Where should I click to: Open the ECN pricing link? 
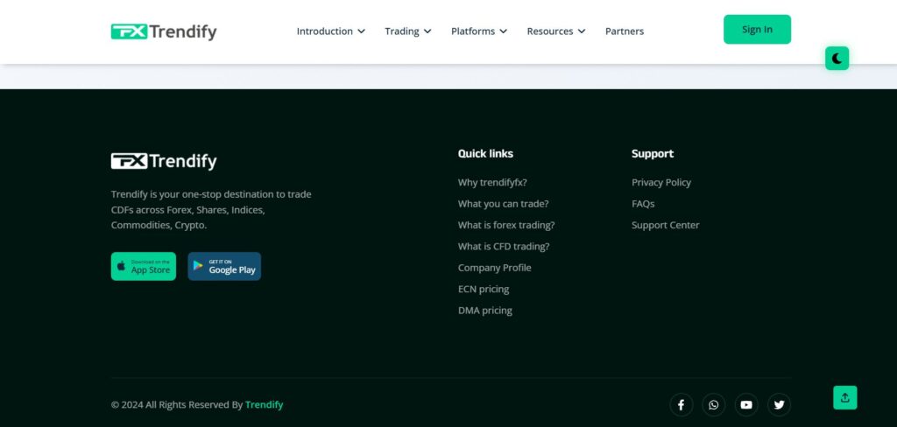point(483,289)
